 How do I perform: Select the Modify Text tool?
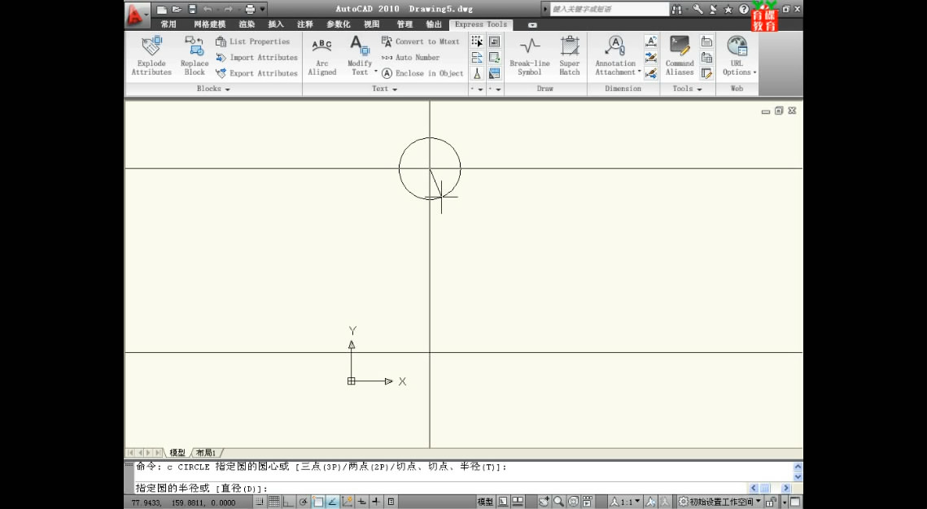pyautogui.click(x=360, y=57)
